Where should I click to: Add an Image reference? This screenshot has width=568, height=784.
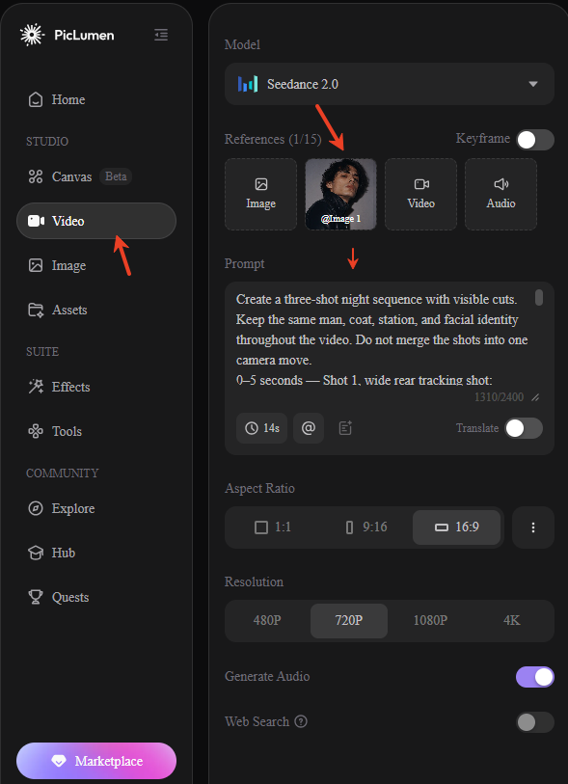coord(260,195)
